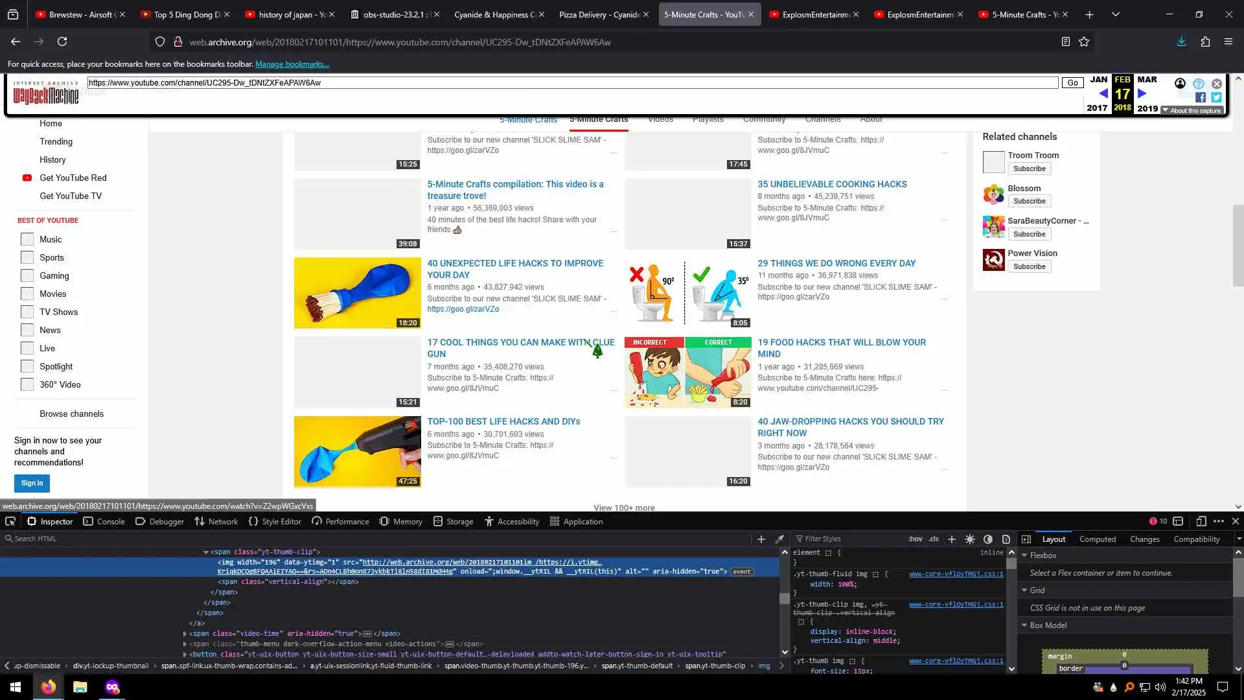Open File Explorer from taskbar
Viewport: 1244px width, 700px height.
click(x=80, y=687)
